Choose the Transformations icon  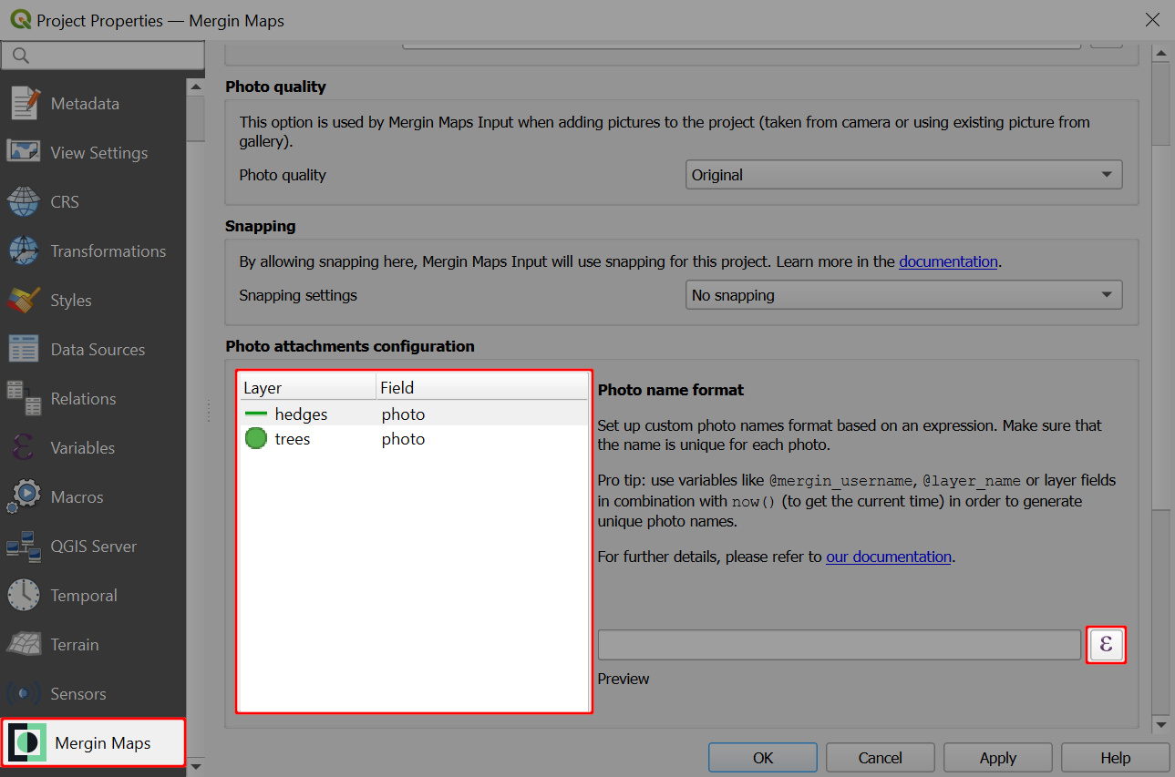24,250
